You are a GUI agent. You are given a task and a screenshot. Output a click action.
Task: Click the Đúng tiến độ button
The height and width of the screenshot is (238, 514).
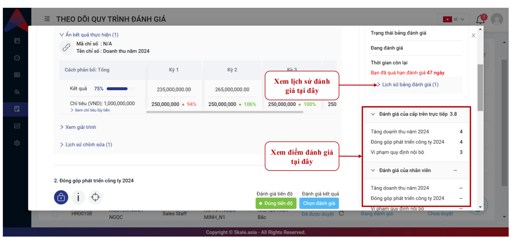point(276,203)
